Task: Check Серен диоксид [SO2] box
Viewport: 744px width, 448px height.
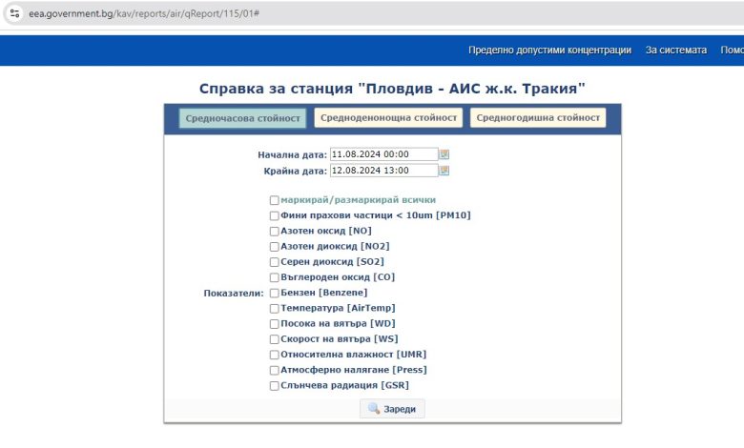Action: (275, 262)
